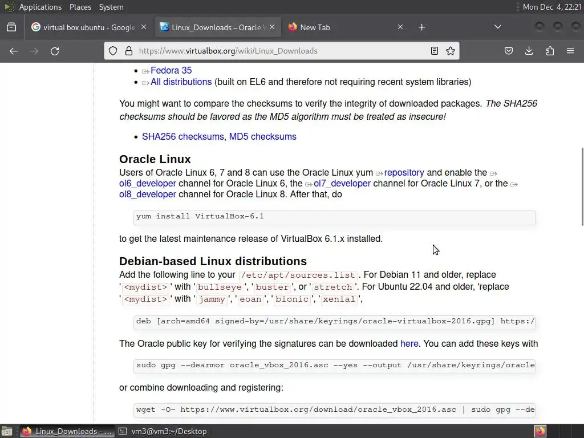
Task: Select the Linux_Downloads Oracle tab
Action: (218, 27)
